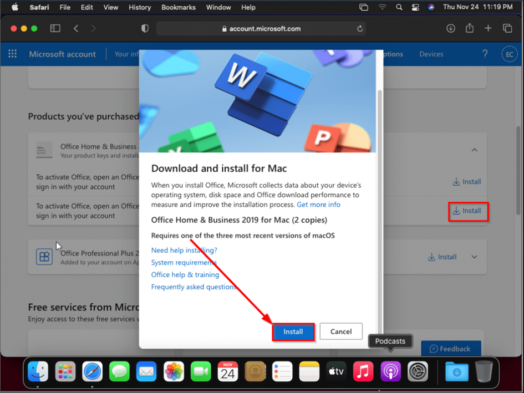The image size is (524, 393).
Task: Open Apple TV from the Dock
Action: (336, 371)
